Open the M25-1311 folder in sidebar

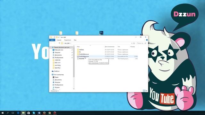58,63
